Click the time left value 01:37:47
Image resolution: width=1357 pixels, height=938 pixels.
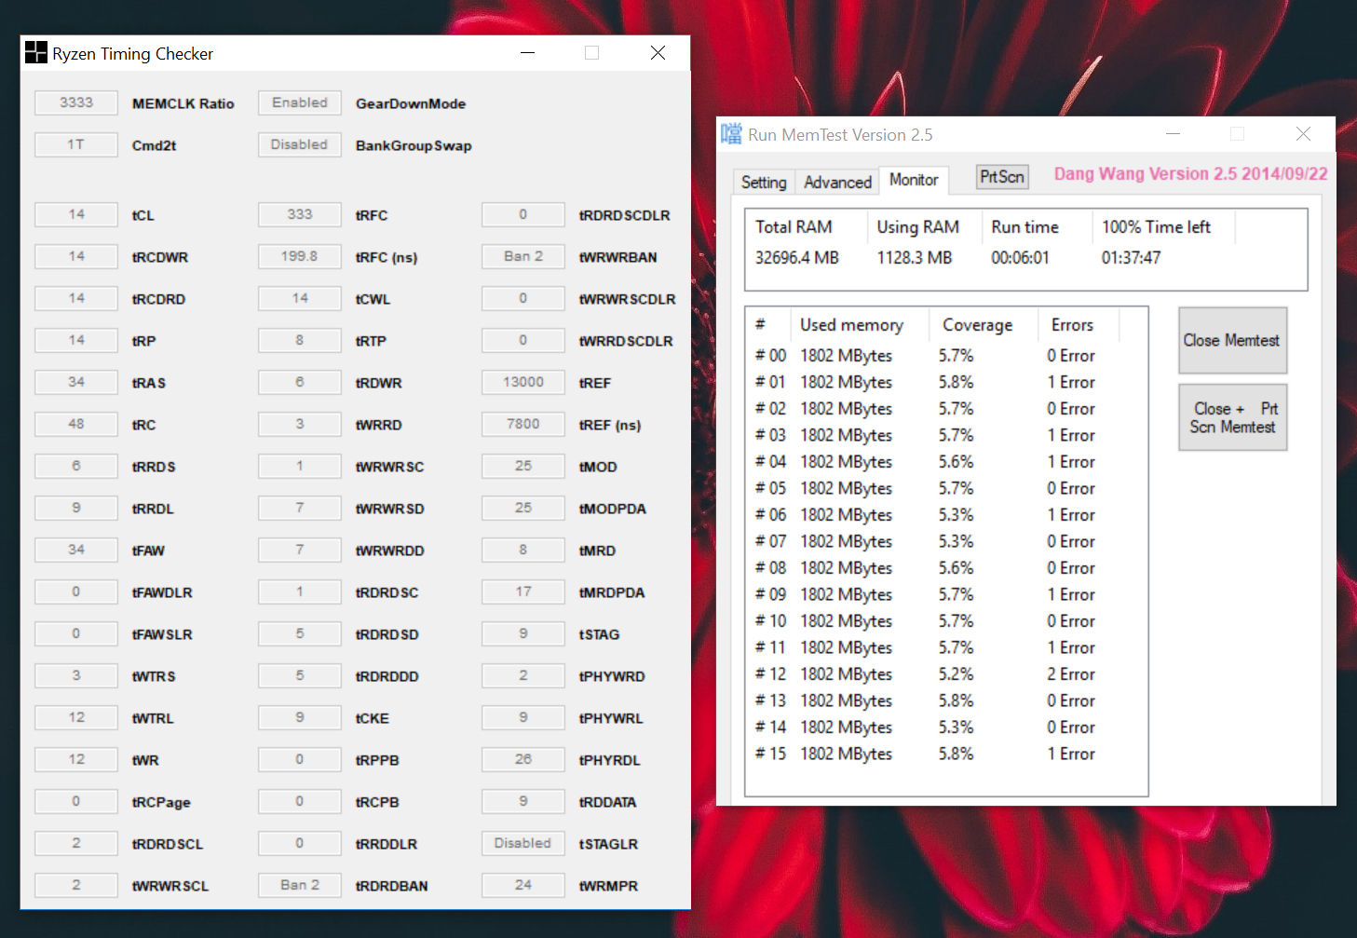1131,258
